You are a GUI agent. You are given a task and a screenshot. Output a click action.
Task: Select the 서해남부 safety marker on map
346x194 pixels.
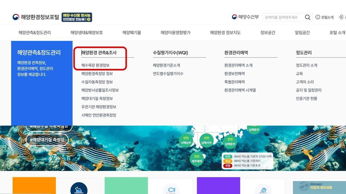186,140
